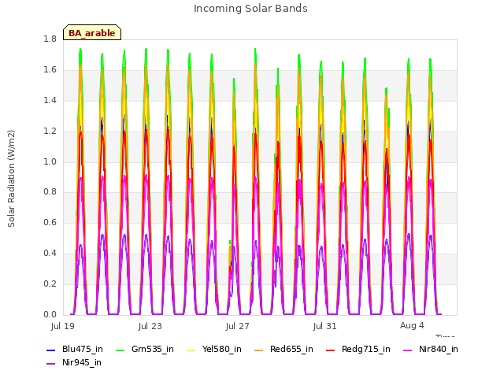504x378 pixels.
Task: Click the BA_arable annotation label
Action: click(x=92, y=33)
